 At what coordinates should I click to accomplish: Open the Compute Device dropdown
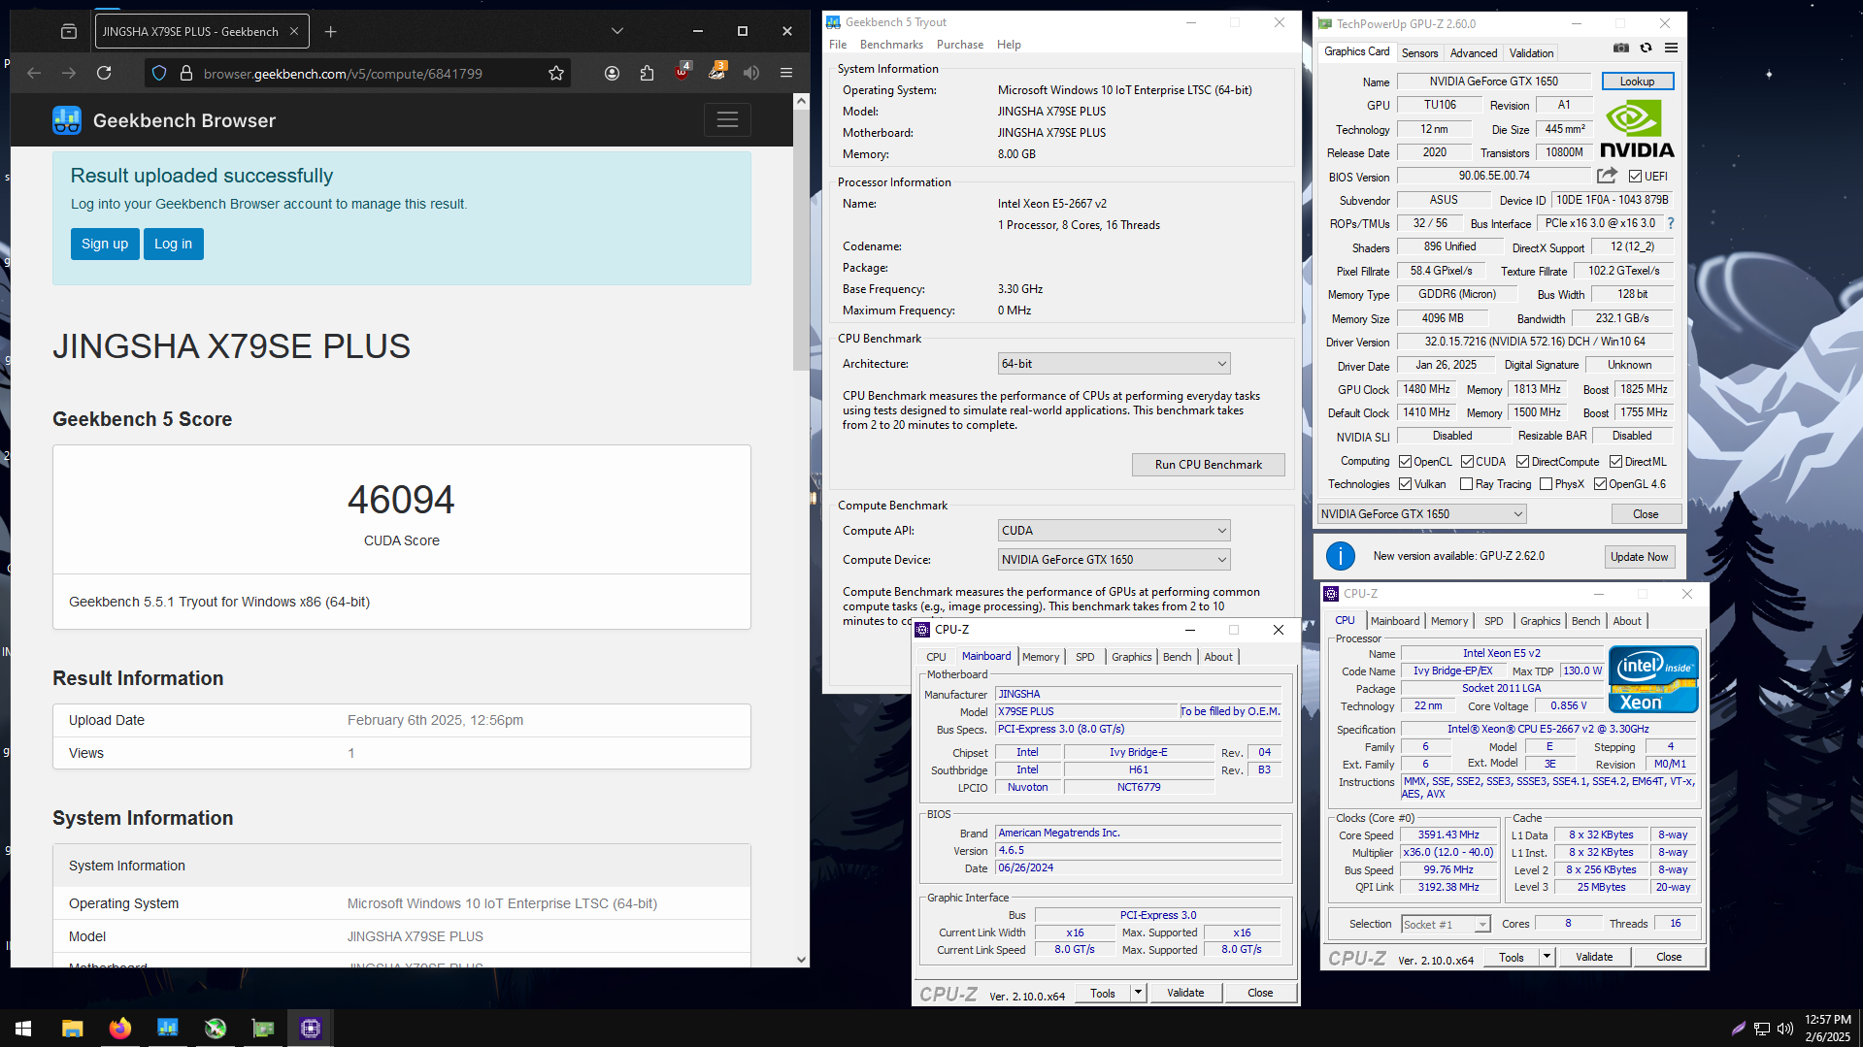point(1114,560)
